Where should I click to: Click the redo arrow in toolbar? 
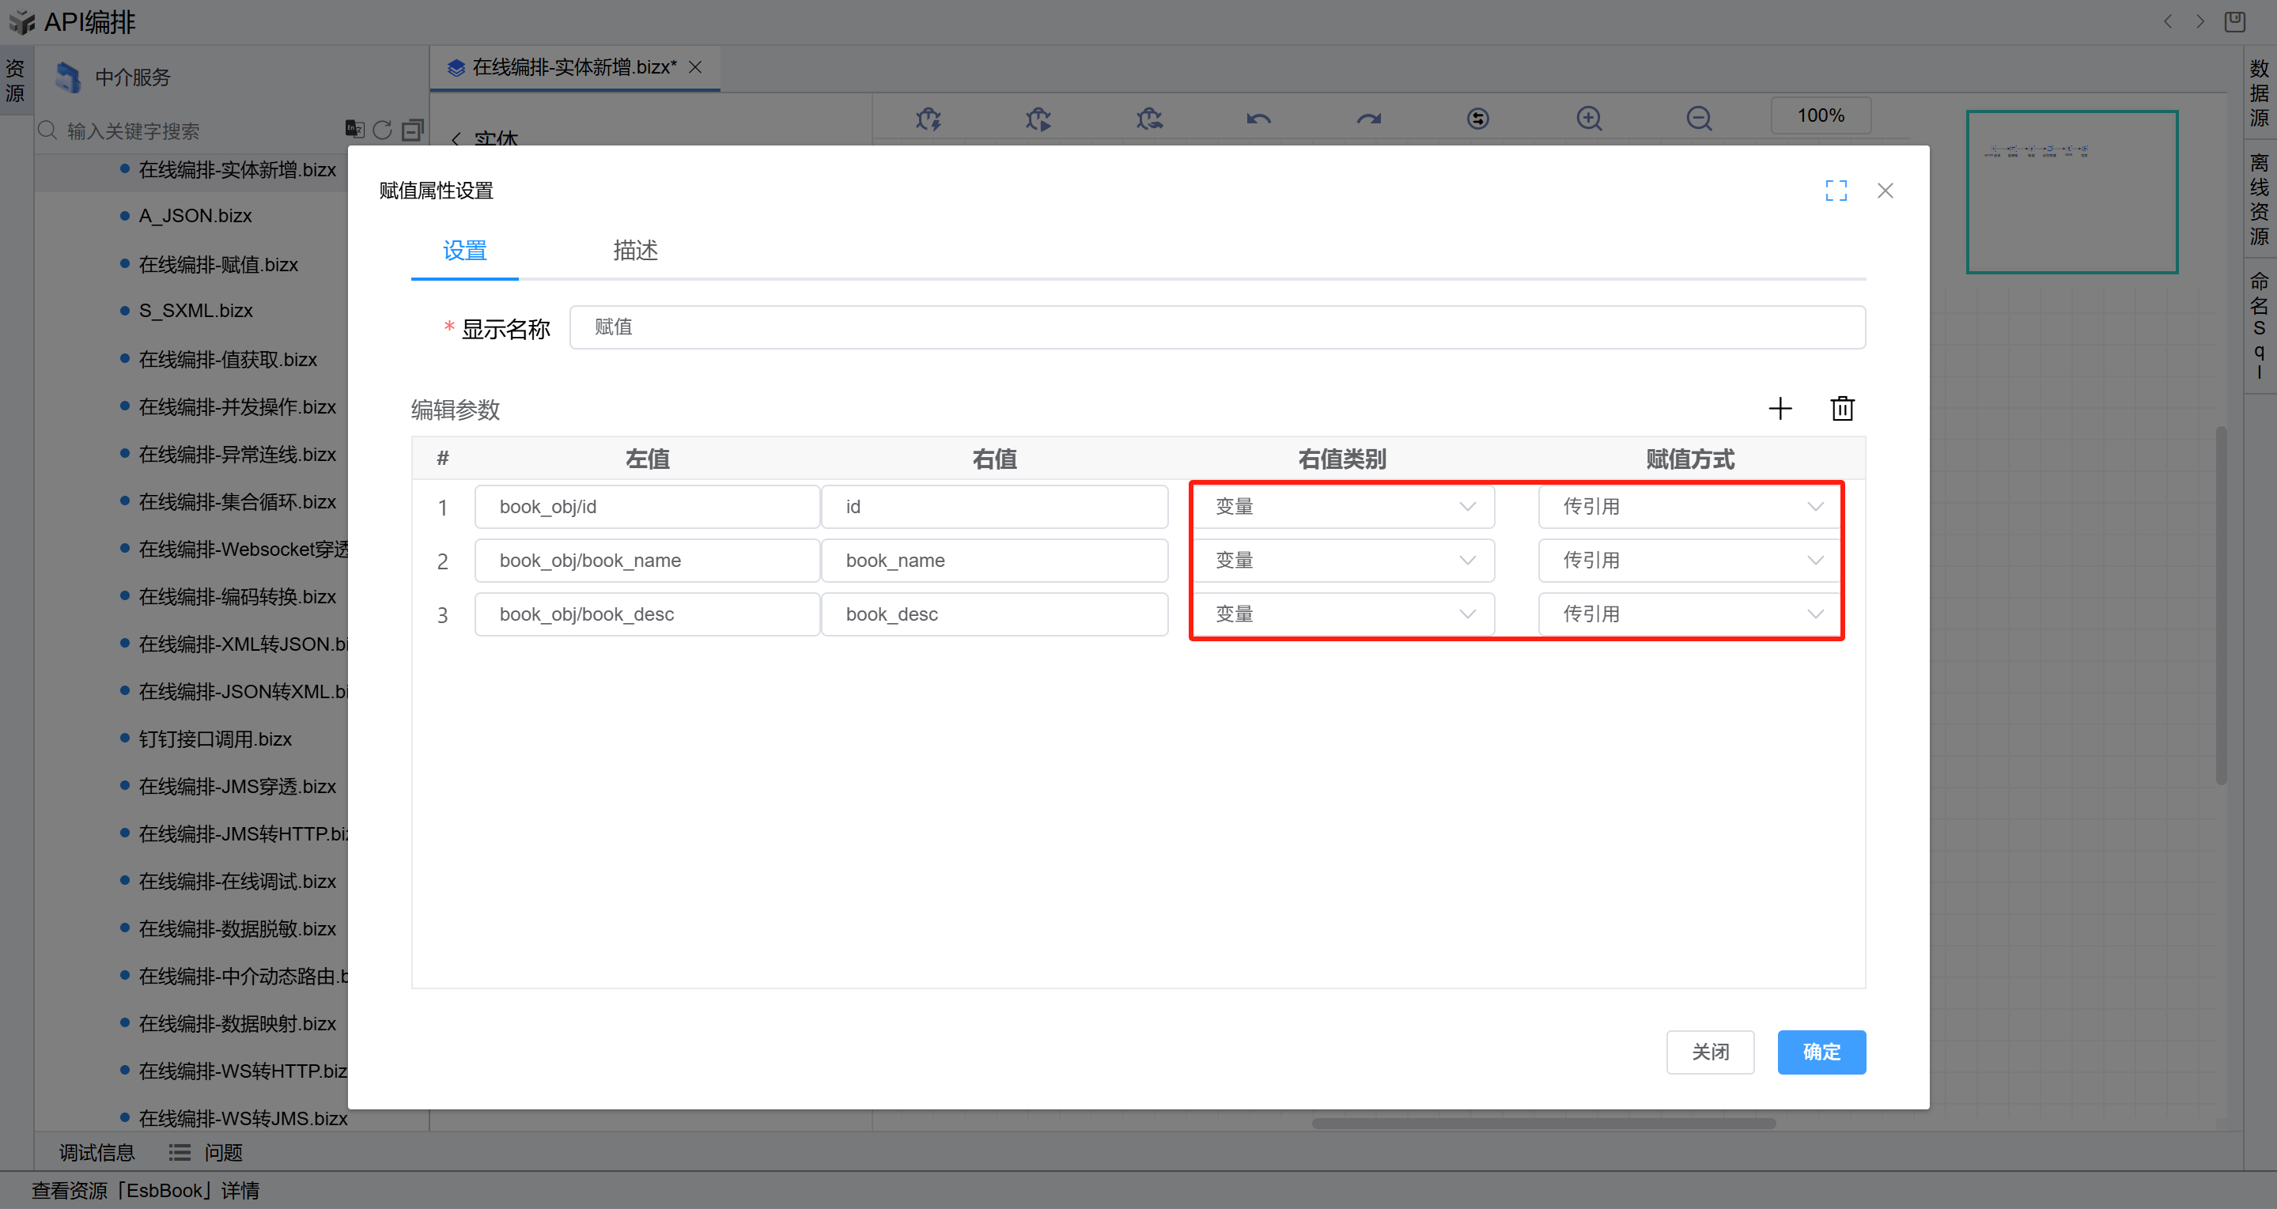1368,118
